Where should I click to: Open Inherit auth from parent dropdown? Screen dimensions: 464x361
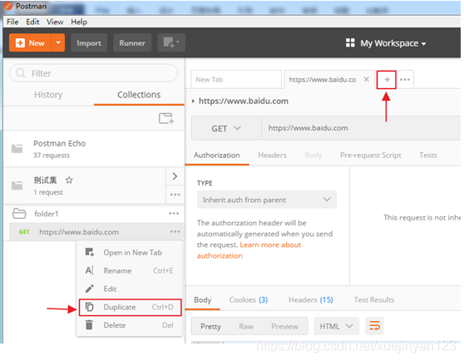267,200
